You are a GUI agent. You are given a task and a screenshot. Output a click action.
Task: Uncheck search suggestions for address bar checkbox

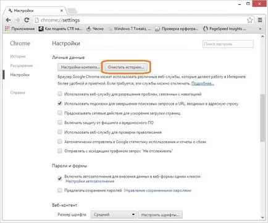[60, 103]
